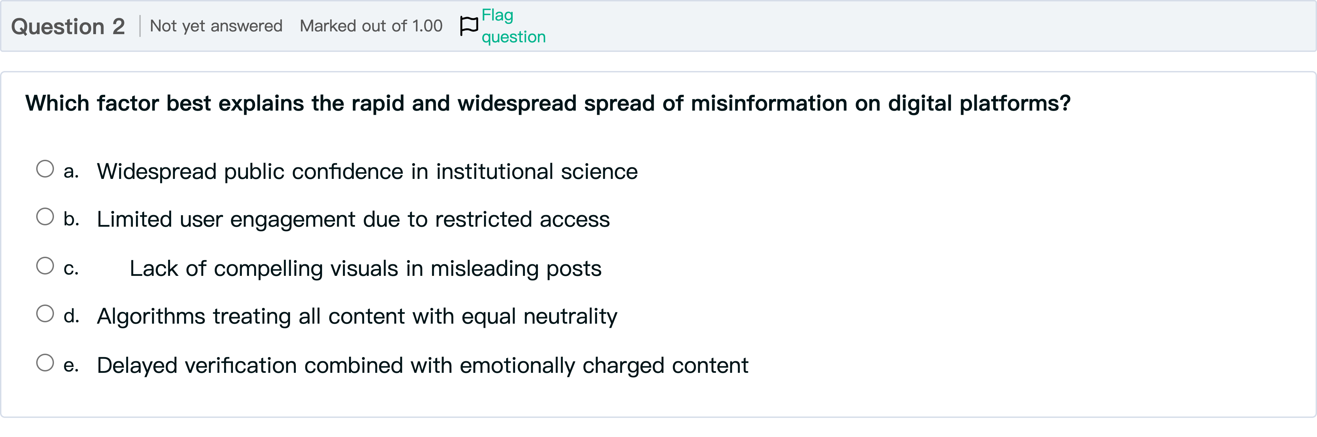Click the 'Question 2' heading
1317x437 pixels.
(68, 27)
